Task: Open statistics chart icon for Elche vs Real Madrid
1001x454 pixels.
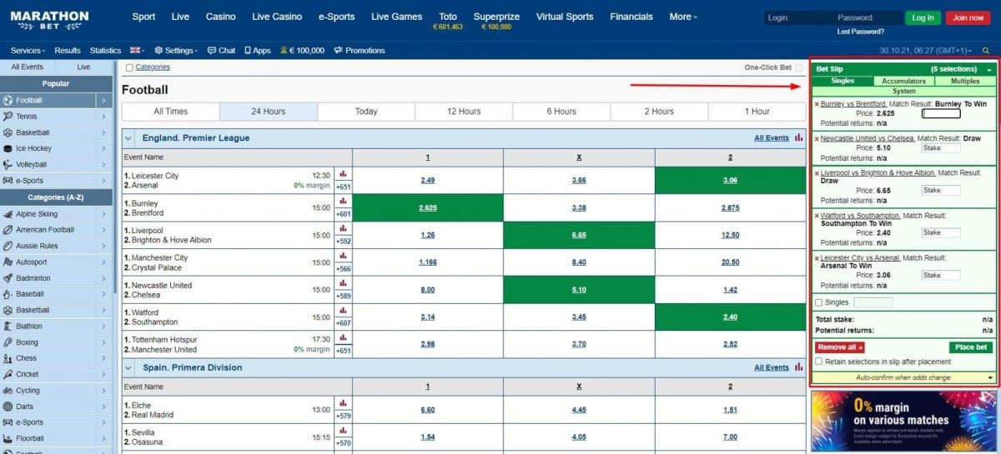Action: click(343, 403)
